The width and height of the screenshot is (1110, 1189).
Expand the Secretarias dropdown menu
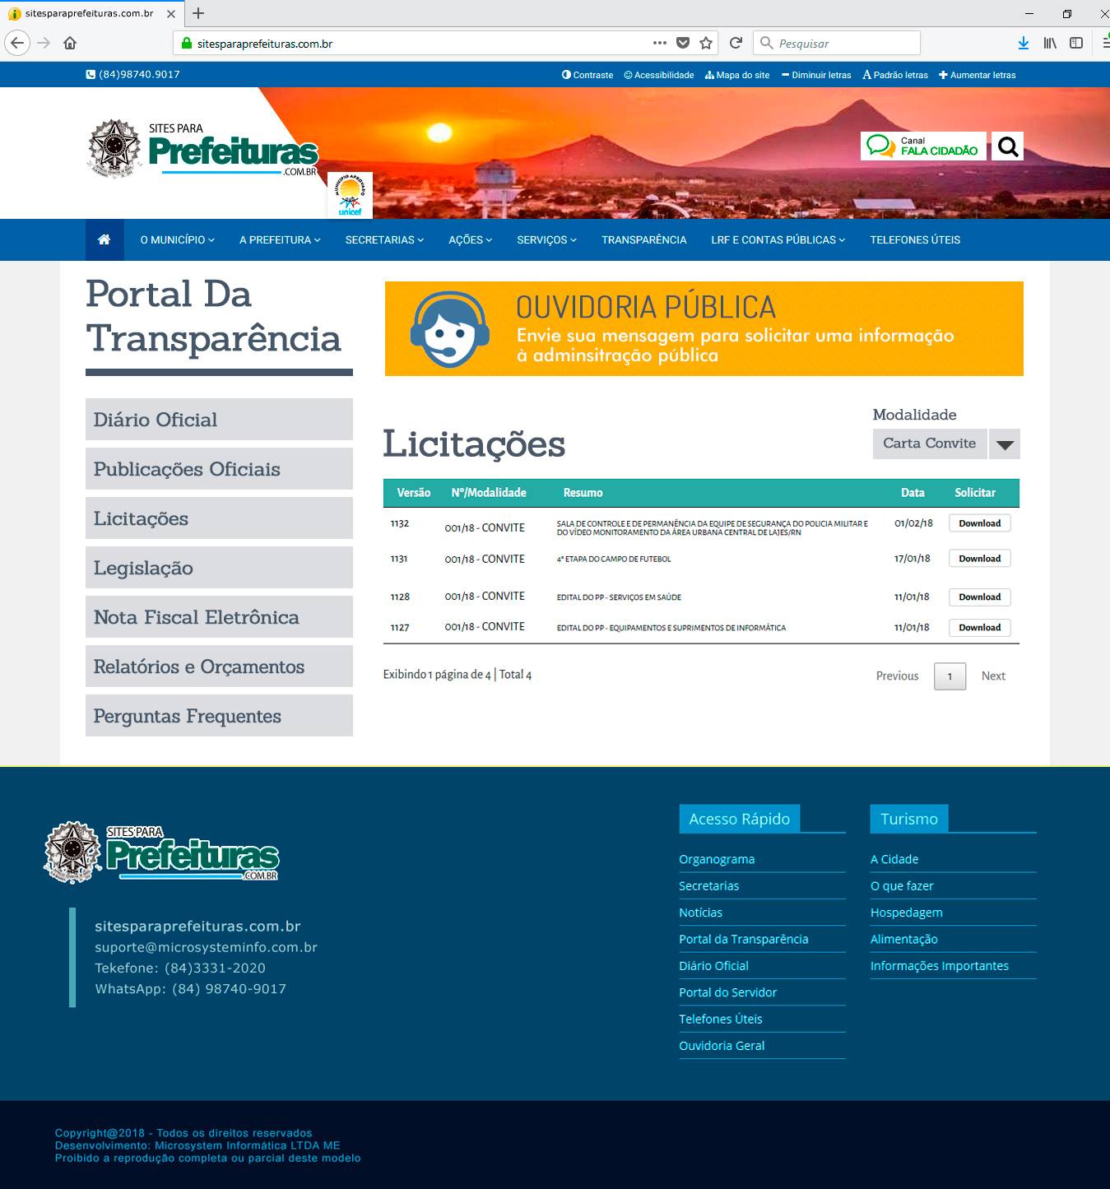[384, 239]
